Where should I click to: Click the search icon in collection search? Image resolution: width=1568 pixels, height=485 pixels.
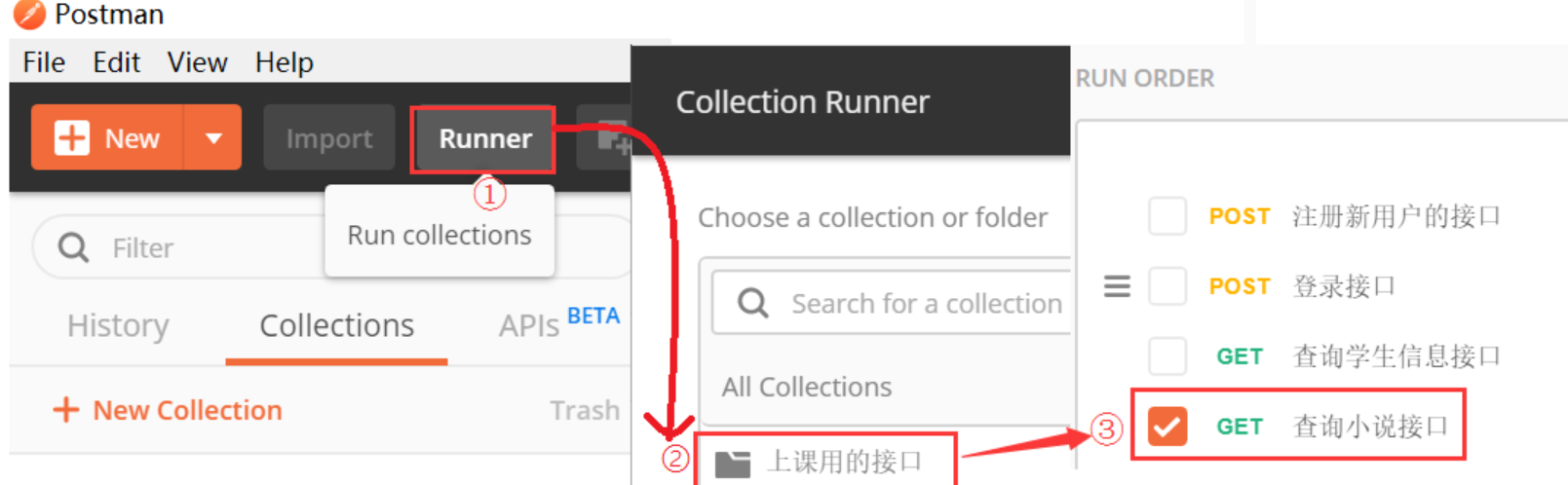752,303
